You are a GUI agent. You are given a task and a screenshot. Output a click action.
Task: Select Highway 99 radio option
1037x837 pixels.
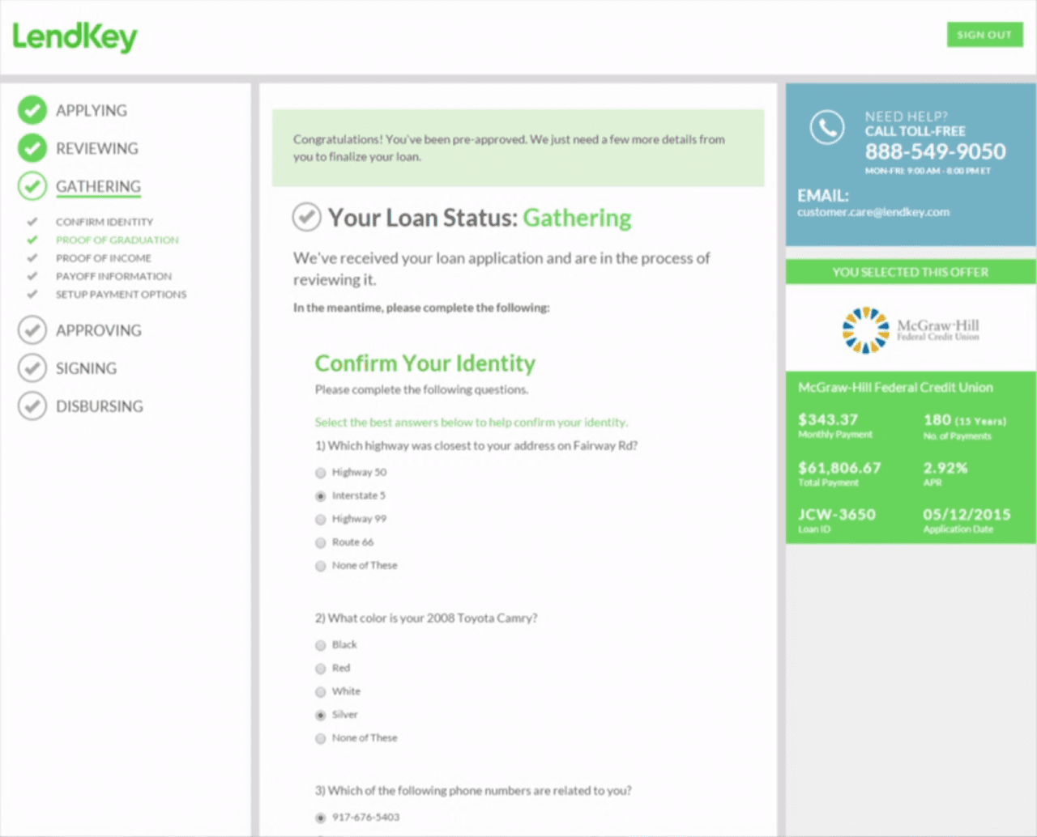coord(321,520)
